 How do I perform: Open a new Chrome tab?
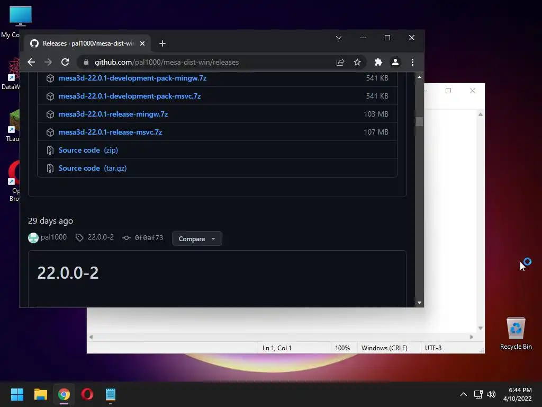pyautogui.click(x=162, y=43)
